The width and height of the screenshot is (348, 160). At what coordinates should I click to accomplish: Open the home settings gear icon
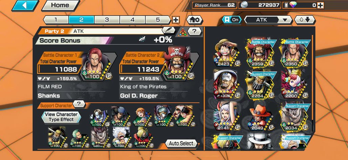click(x=194, y=20)
